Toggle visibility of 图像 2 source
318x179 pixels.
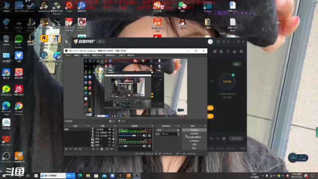coord(110,145)
